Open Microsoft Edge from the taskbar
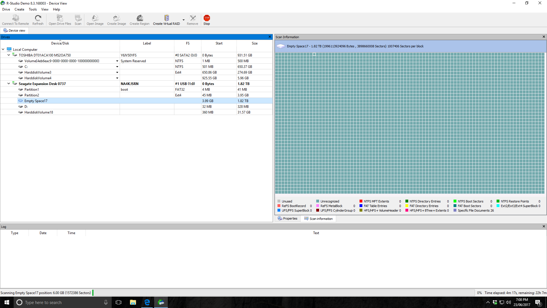Image resolution: width=547 pixels, height=308 pixels. tap(147, 302)
